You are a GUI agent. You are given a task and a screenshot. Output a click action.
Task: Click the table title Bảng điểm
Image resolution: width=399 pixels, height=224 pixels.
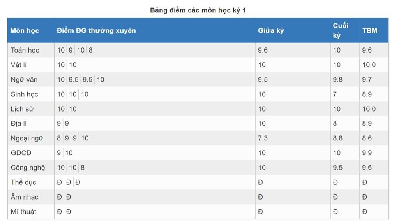198,10
